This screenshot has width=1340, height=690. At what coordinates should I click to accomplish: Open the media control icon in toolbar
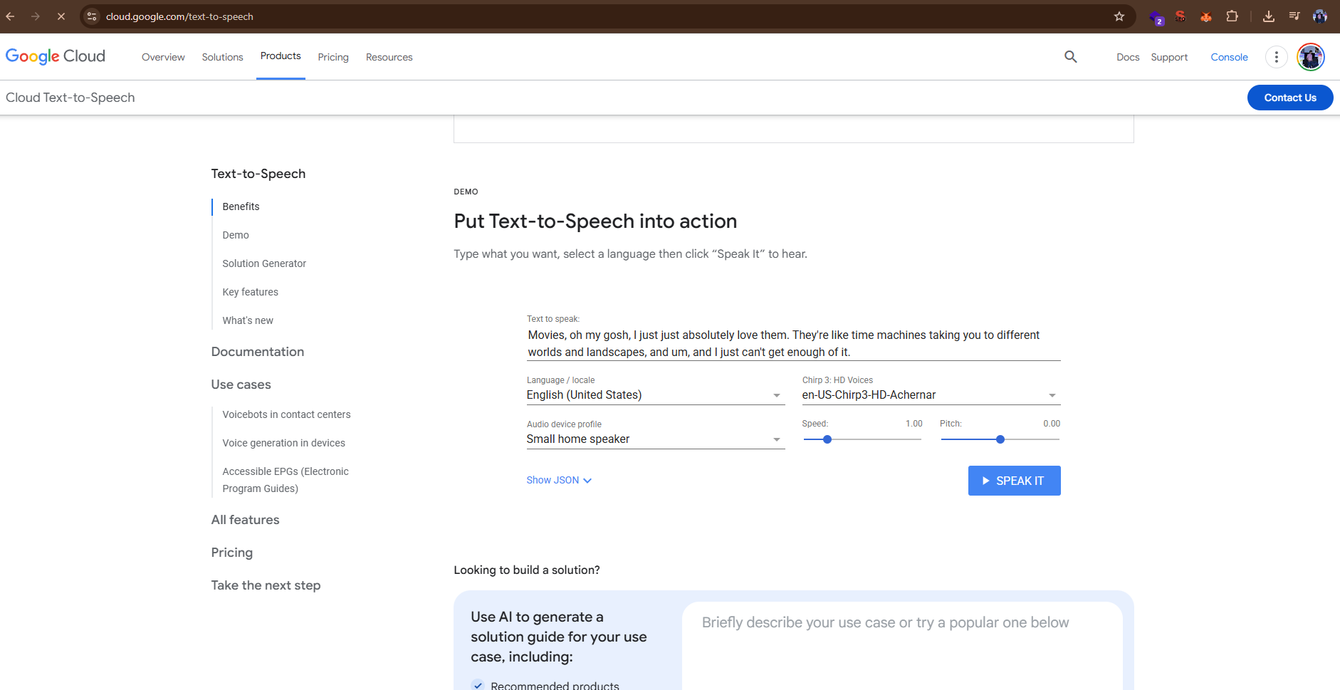click(1294, 16)
